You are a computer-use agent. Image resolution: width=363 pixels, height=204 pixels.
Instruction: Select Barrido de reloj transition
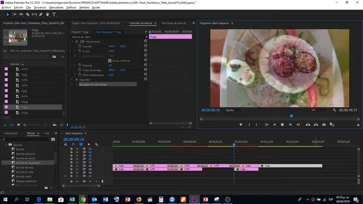24,168
